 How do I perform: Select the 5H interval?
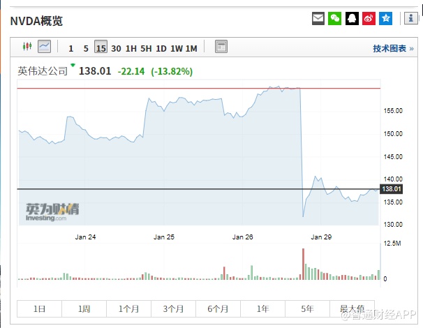pos(146,49)
